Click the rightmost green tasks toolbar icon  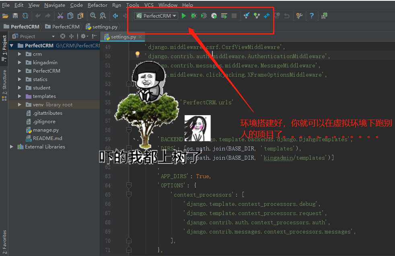(324, 16)
